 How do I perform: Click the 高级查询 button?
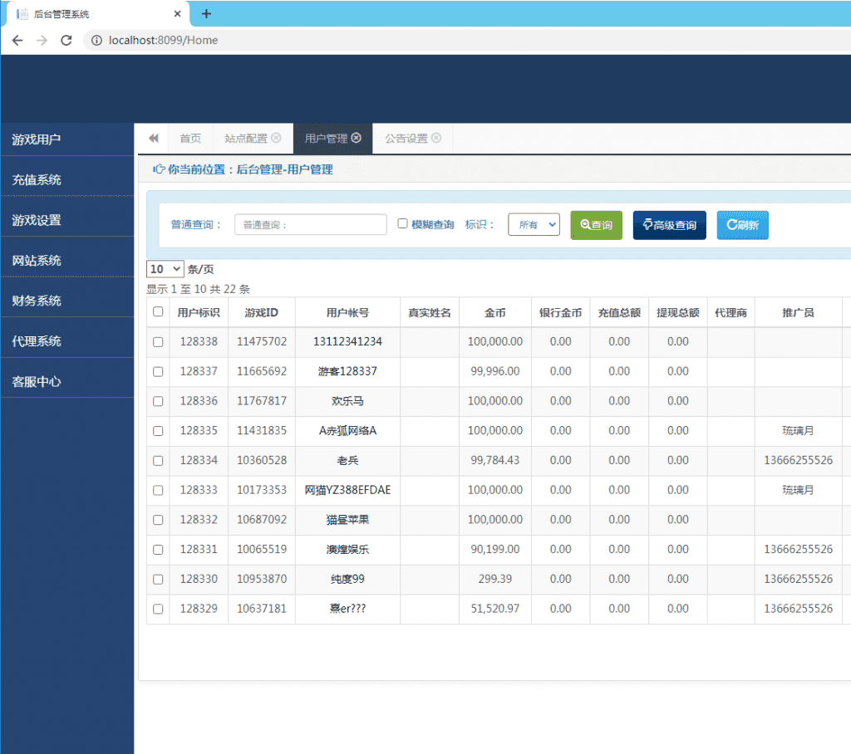669,225
